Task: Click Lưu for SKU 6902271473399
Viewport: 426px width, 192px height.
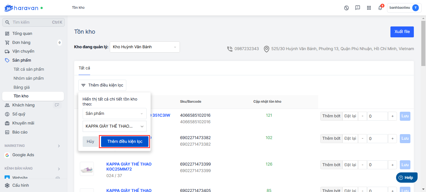Action: [405, 165]
